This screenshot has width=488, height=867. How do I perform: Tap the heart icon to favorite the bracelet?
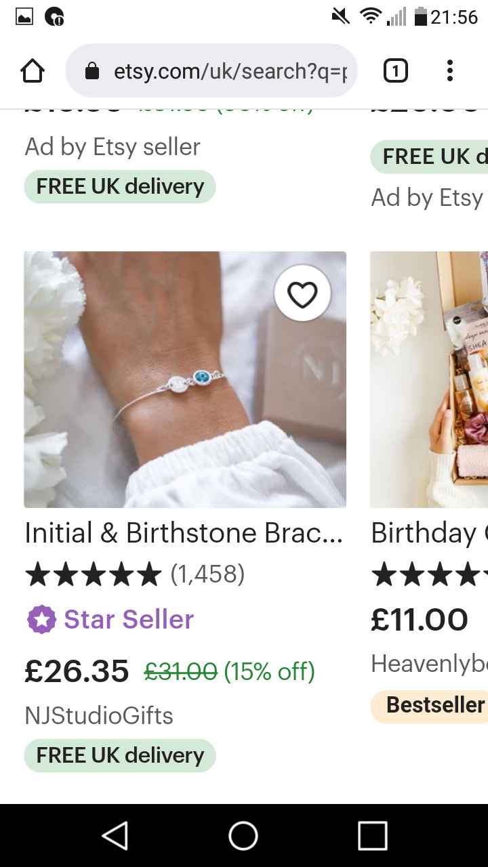coord(303,294)
